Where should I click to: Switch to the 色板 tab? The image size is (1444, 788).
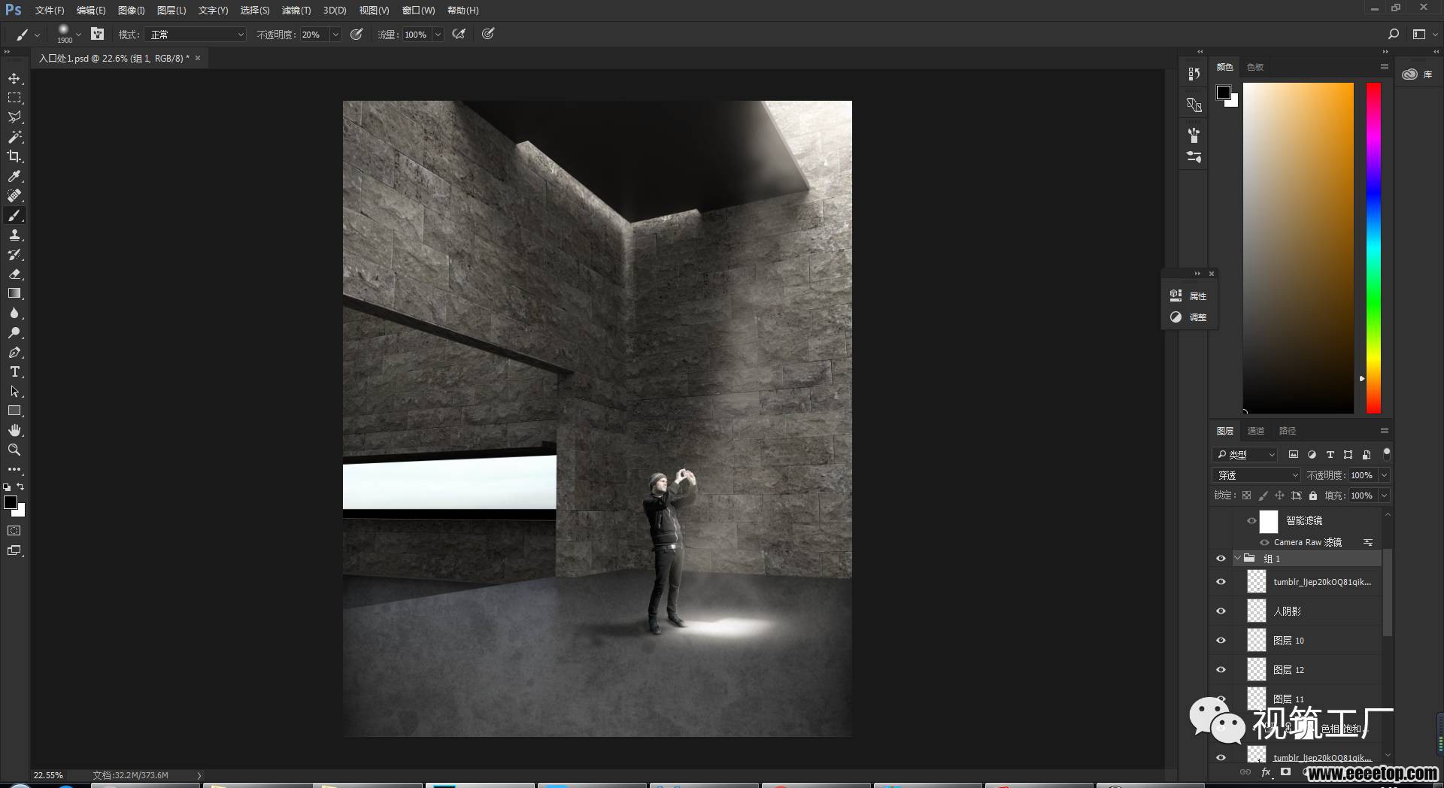coord(1255,67)
